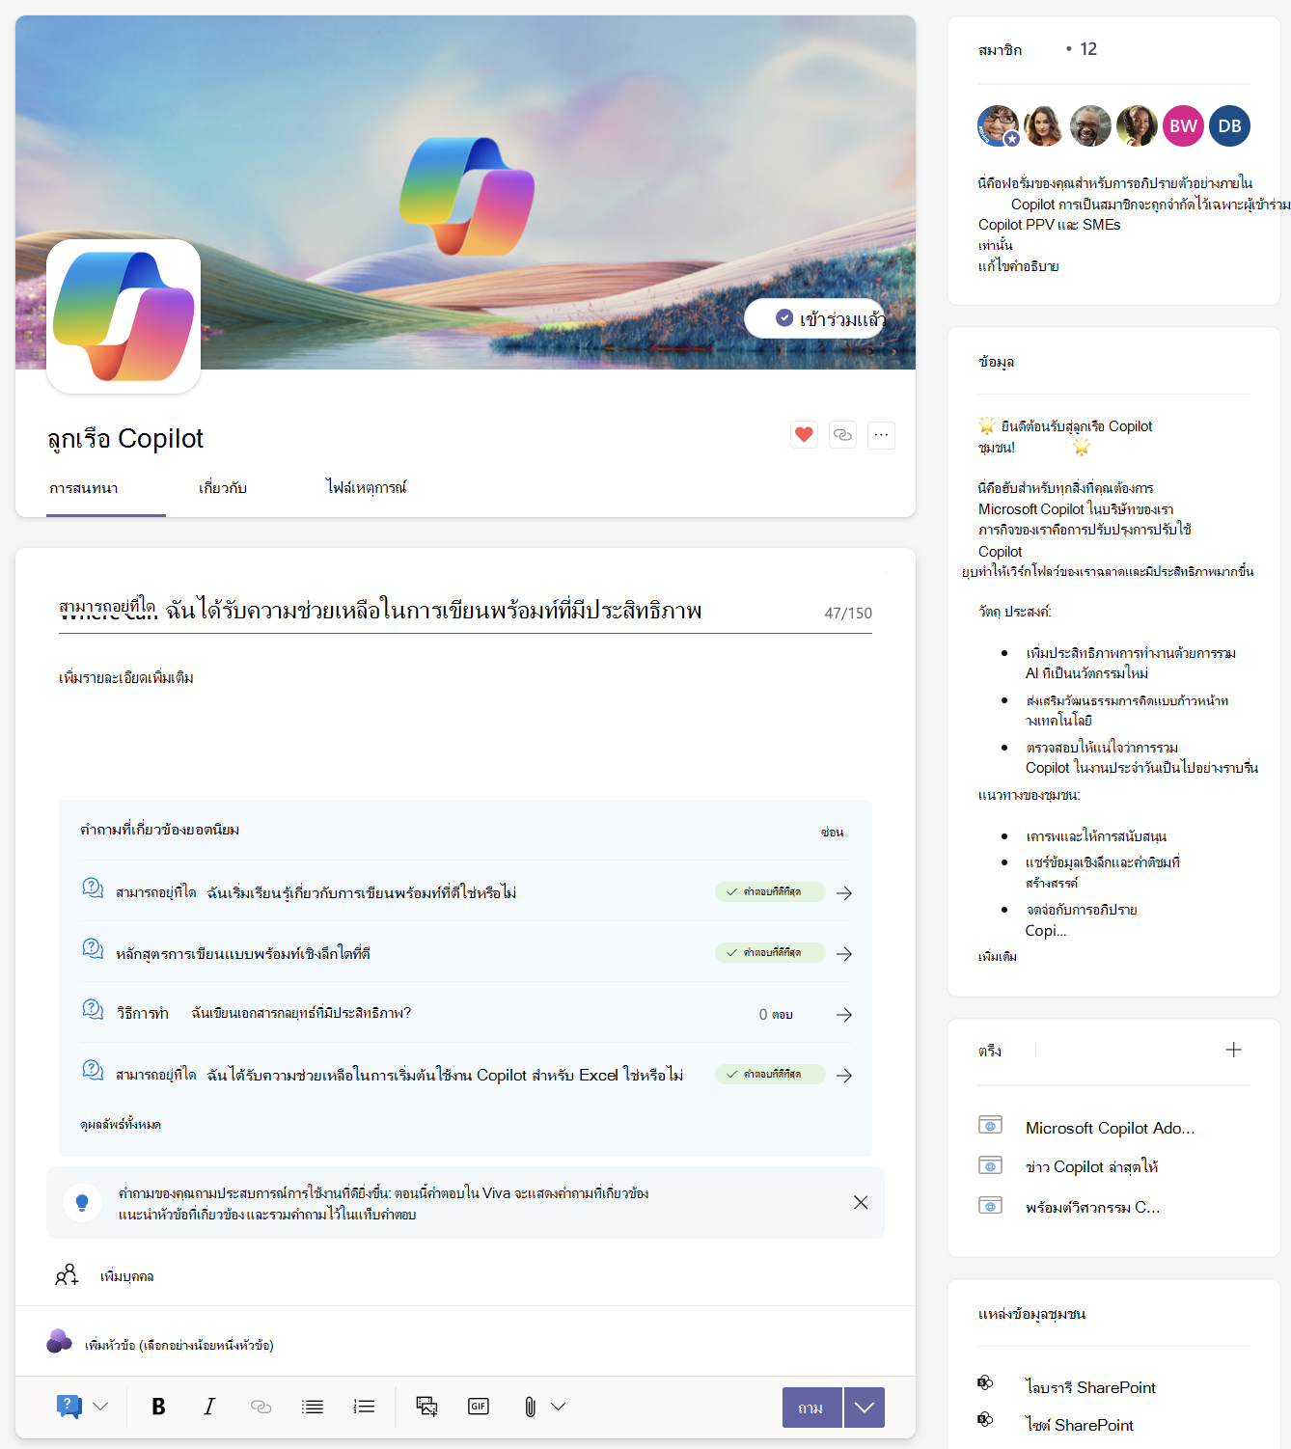The image size is (1291, 1449).
Task: Click เพิ่มบุคคล to add people
Action: tap(126, 1276)
